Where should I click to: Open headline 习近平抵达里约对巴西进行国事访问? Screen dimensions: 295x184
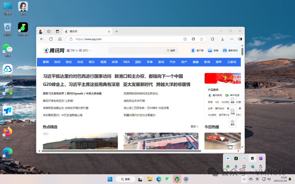tap(77, 76)
